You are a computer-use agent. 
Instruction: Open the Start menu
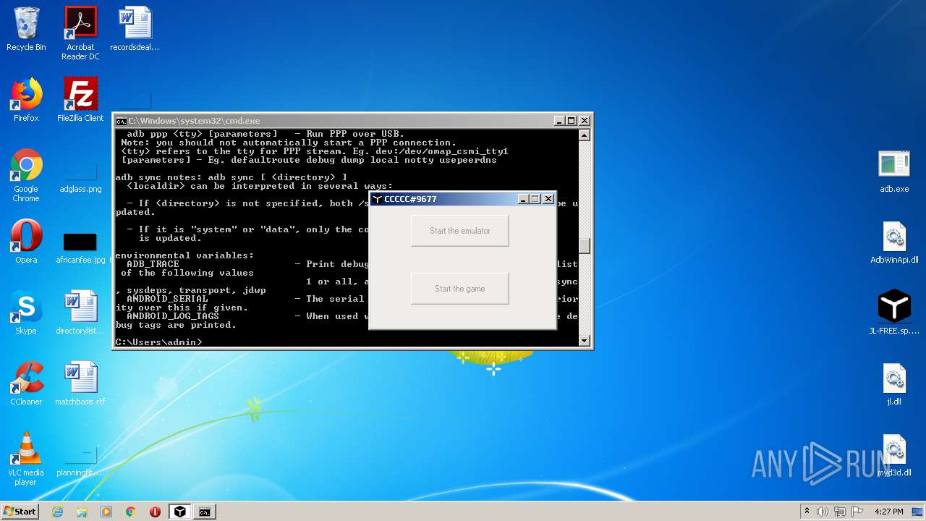pyautogui.click(x=20, y=512)
